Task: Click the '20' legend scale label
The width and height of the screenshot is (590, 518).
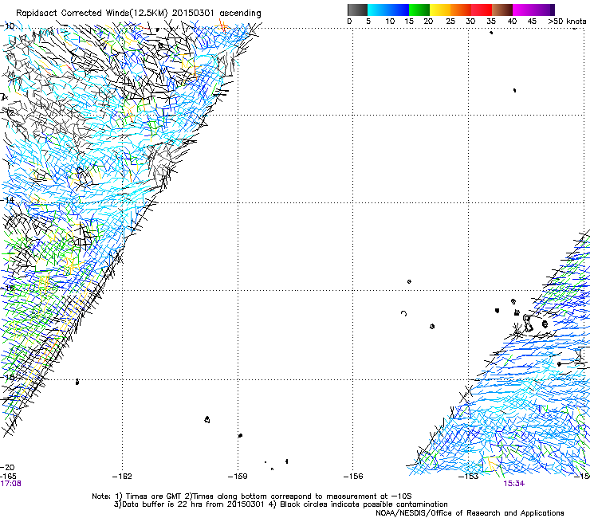Action: [x=428, y=22]
